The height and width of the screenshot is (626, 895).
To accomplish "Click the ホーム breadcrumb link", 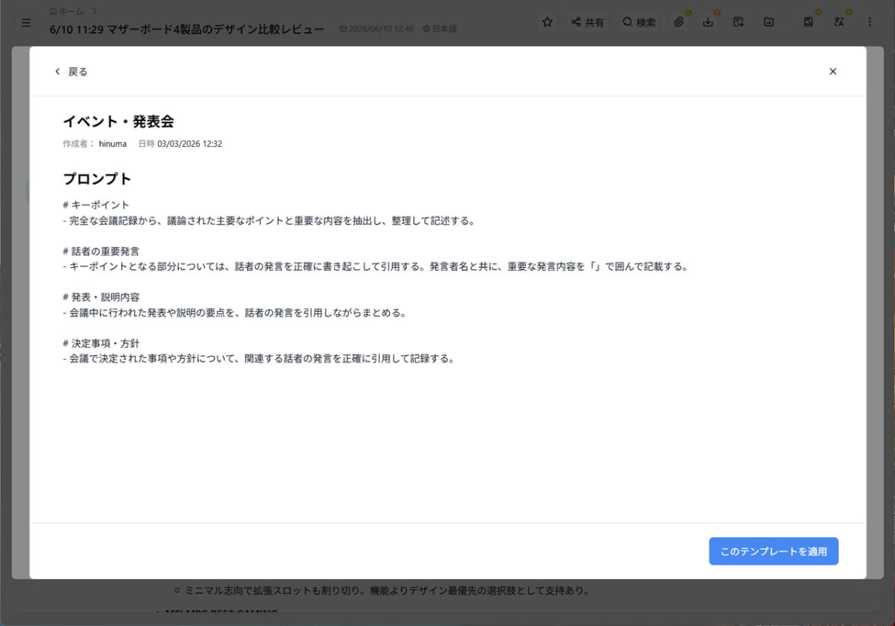I will click(66, 11).
